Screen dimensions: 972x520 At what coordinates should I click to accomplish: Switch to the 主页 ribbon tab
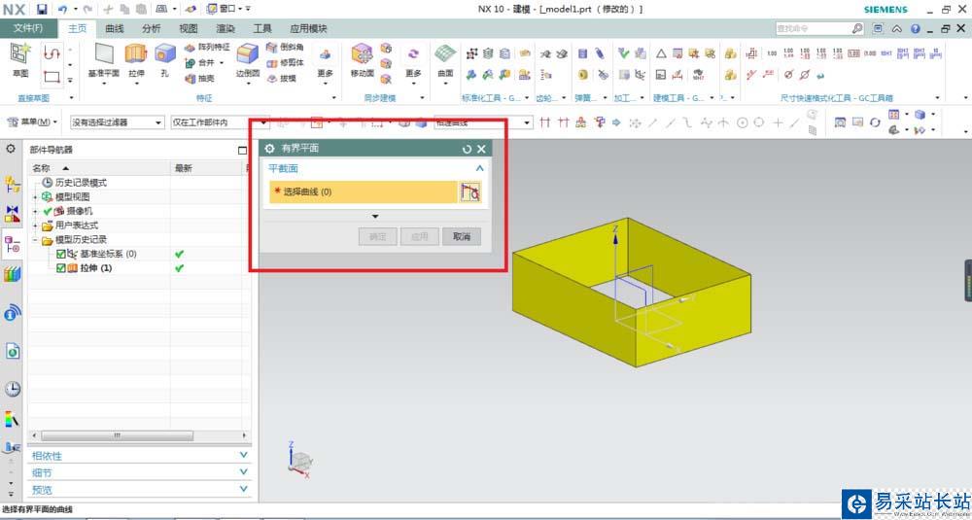(77, 28)
